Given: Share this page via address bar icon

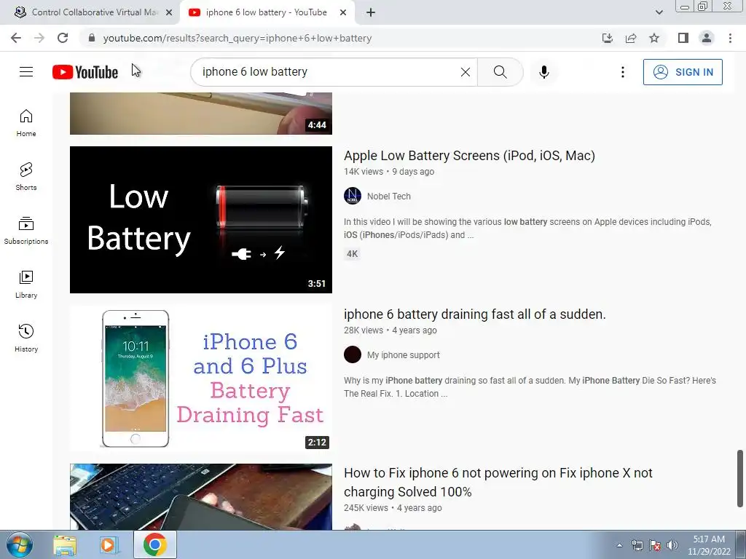Looking at the screenshot, I should pyautogui.click(x=631, y=38).
